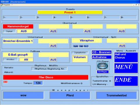The width and height of the screenshot is (140, 105).
Task: Play the Pferd Waveplayer sample
Action: pos(70,95)
